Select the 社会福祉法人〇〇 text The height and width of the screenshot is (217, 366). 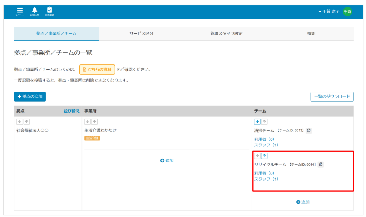click(33, 130)
